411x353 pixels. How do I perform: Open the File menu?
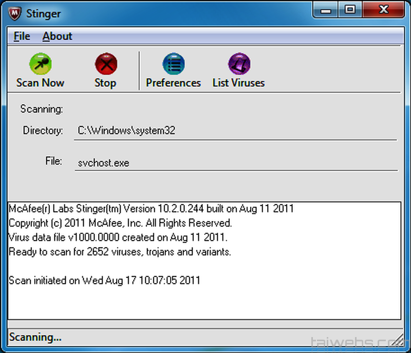click(x=22, y=36)
